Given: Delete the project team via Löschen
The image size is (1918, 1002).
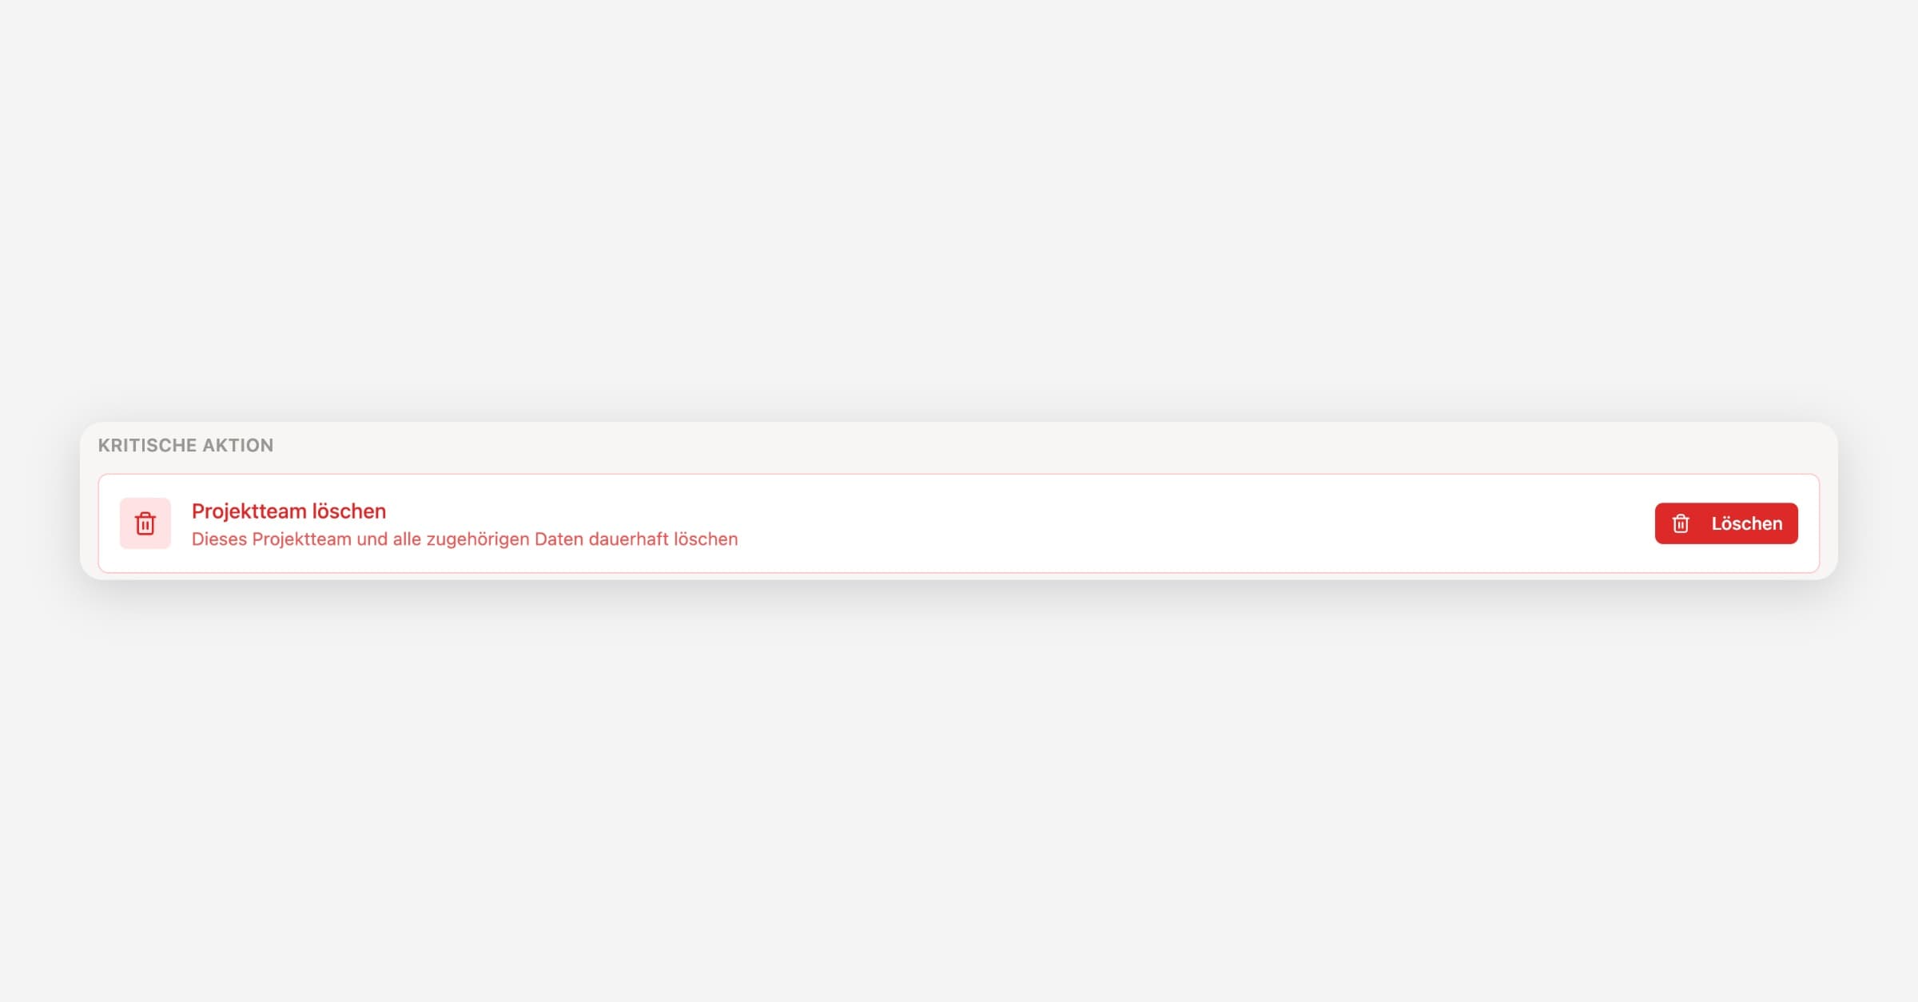Looking at the screenshot, I should tap(1726, 523).
